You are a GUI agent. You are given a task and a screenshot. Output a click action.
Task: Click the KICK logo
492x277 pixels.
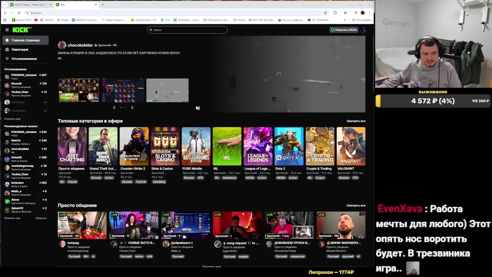tap(22, 30)
